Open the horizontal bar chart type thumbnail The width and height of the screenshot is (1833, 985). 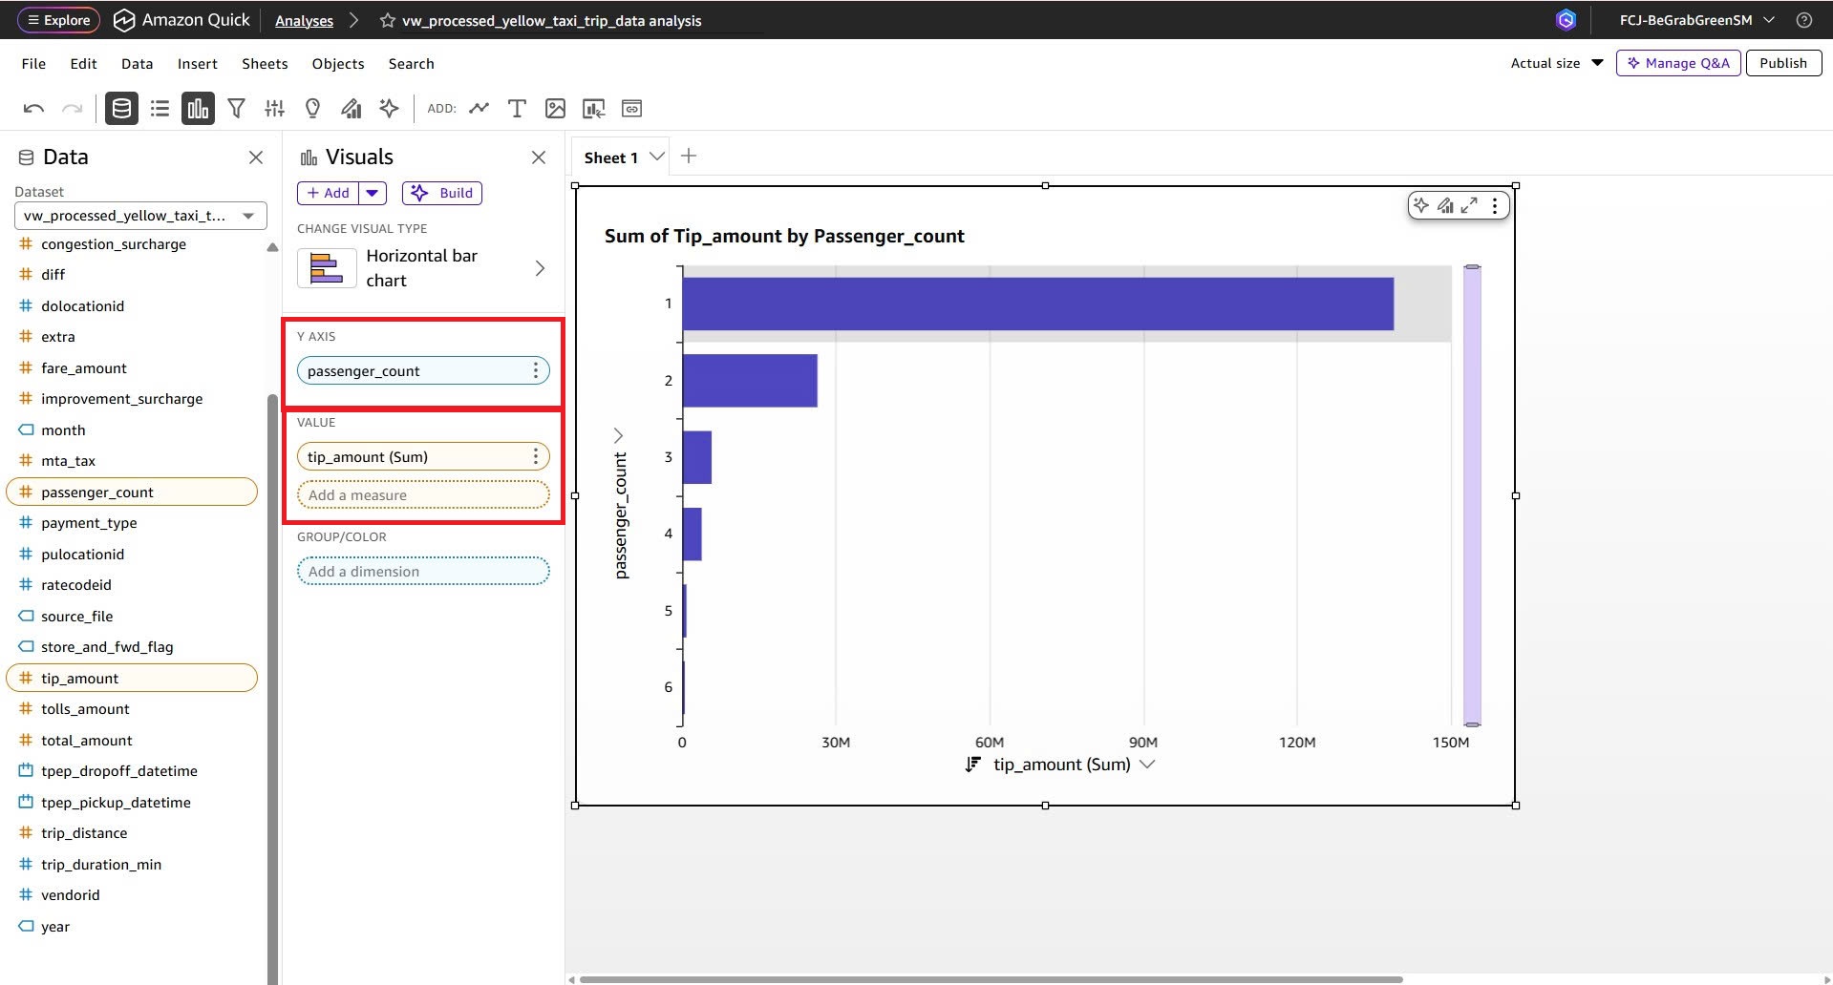click(327, 268)
